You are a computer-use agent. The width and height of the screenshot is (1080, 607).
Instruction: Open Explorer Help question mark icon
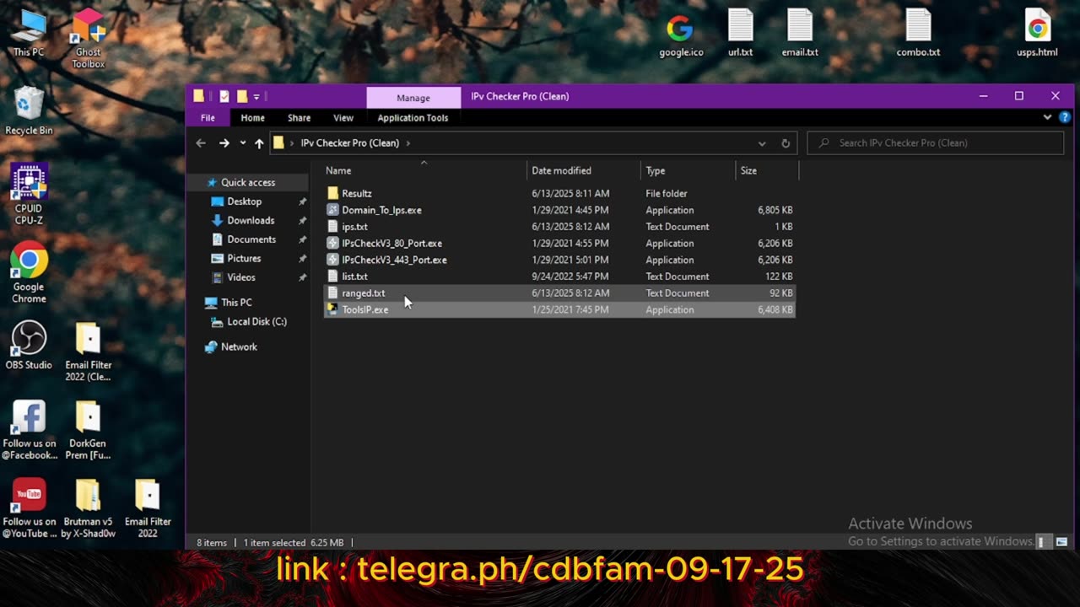tap(1065, 118)
